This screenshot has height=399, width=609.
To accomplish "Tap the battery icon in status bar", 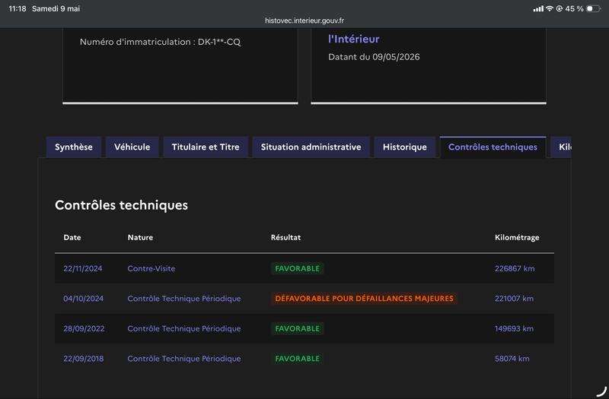I will (x=593, y=8).
